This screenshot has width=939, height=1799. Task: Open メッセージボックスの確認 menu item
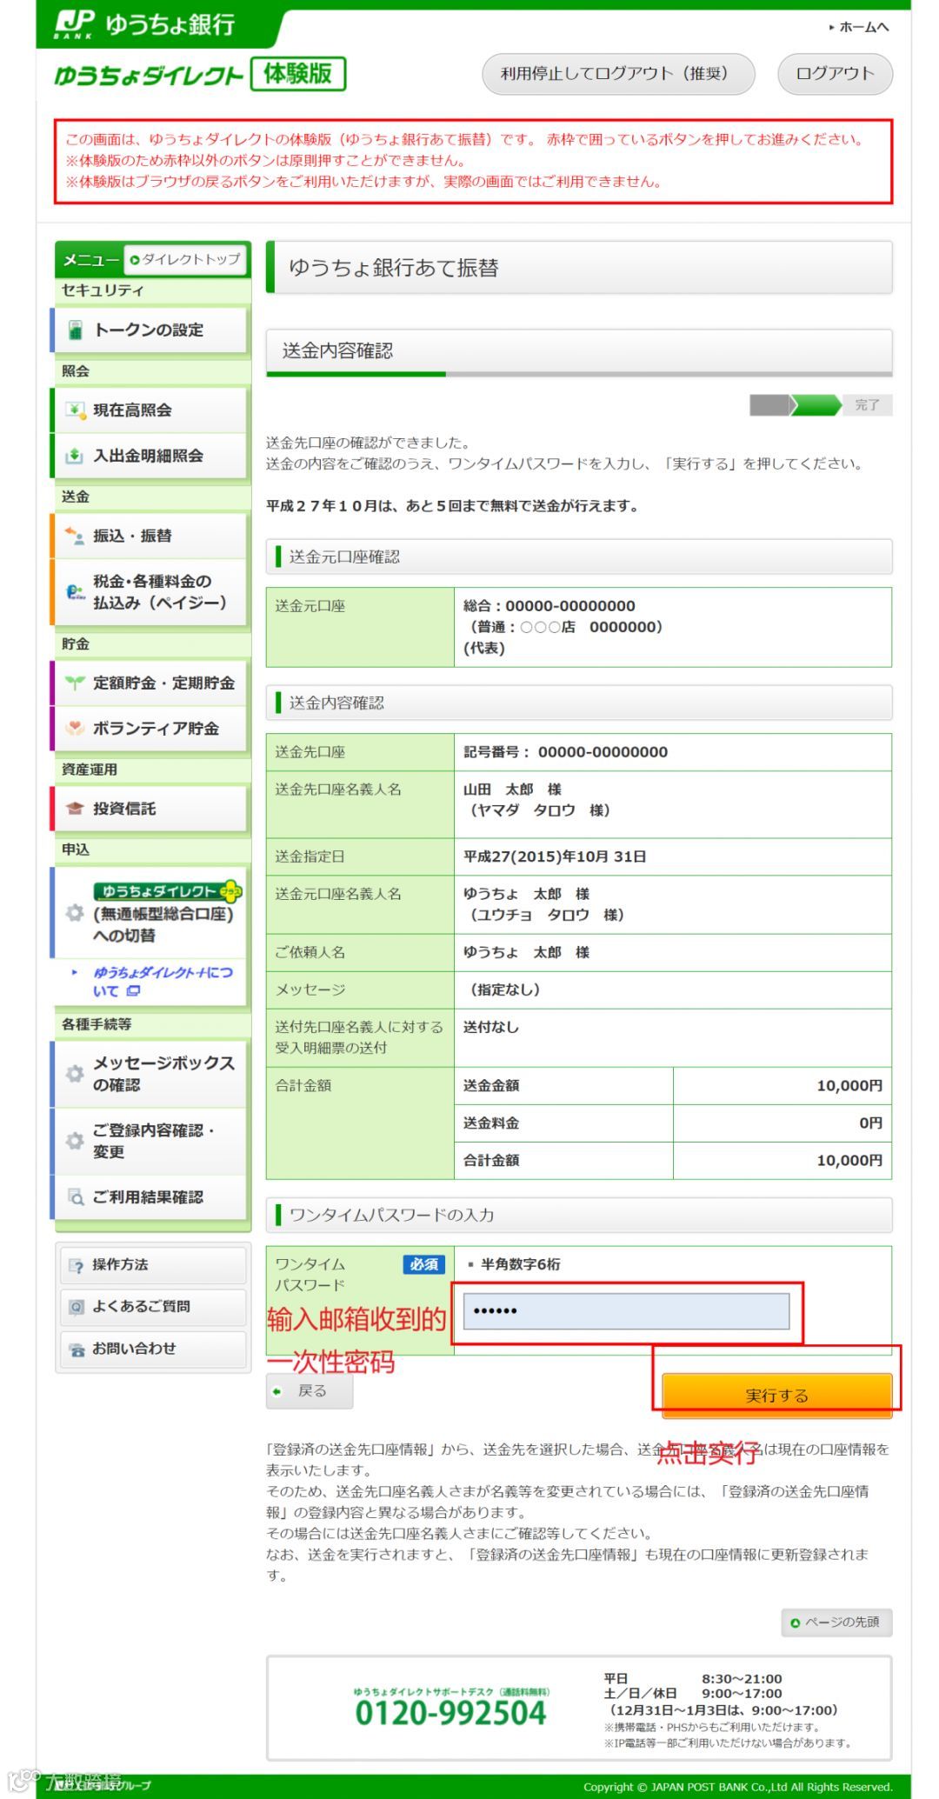click(x=150, y=1074)
